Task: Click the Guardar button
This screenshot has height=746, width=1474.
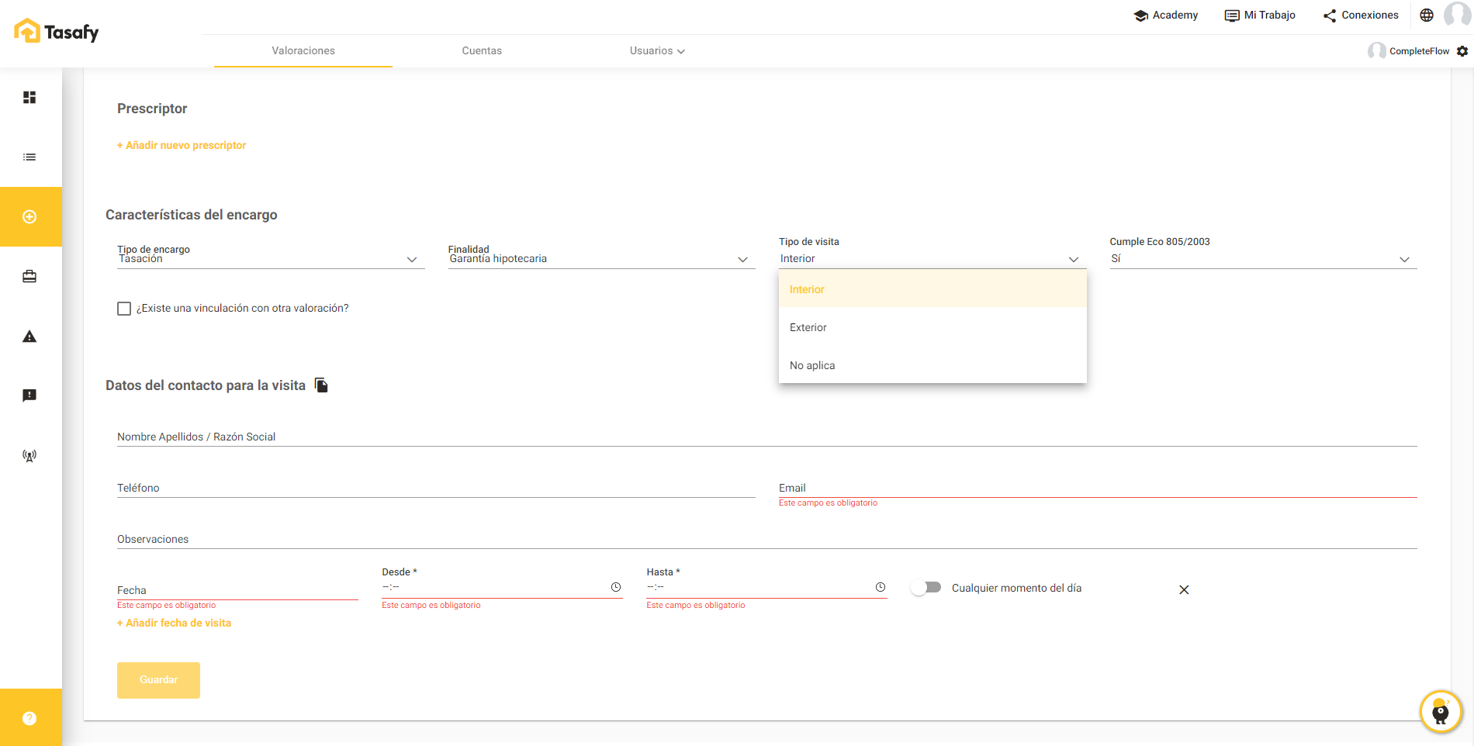Action: 158,680
